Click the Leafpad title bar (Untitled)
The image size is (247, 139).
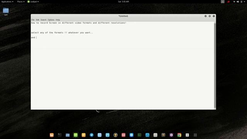point(123,16)
